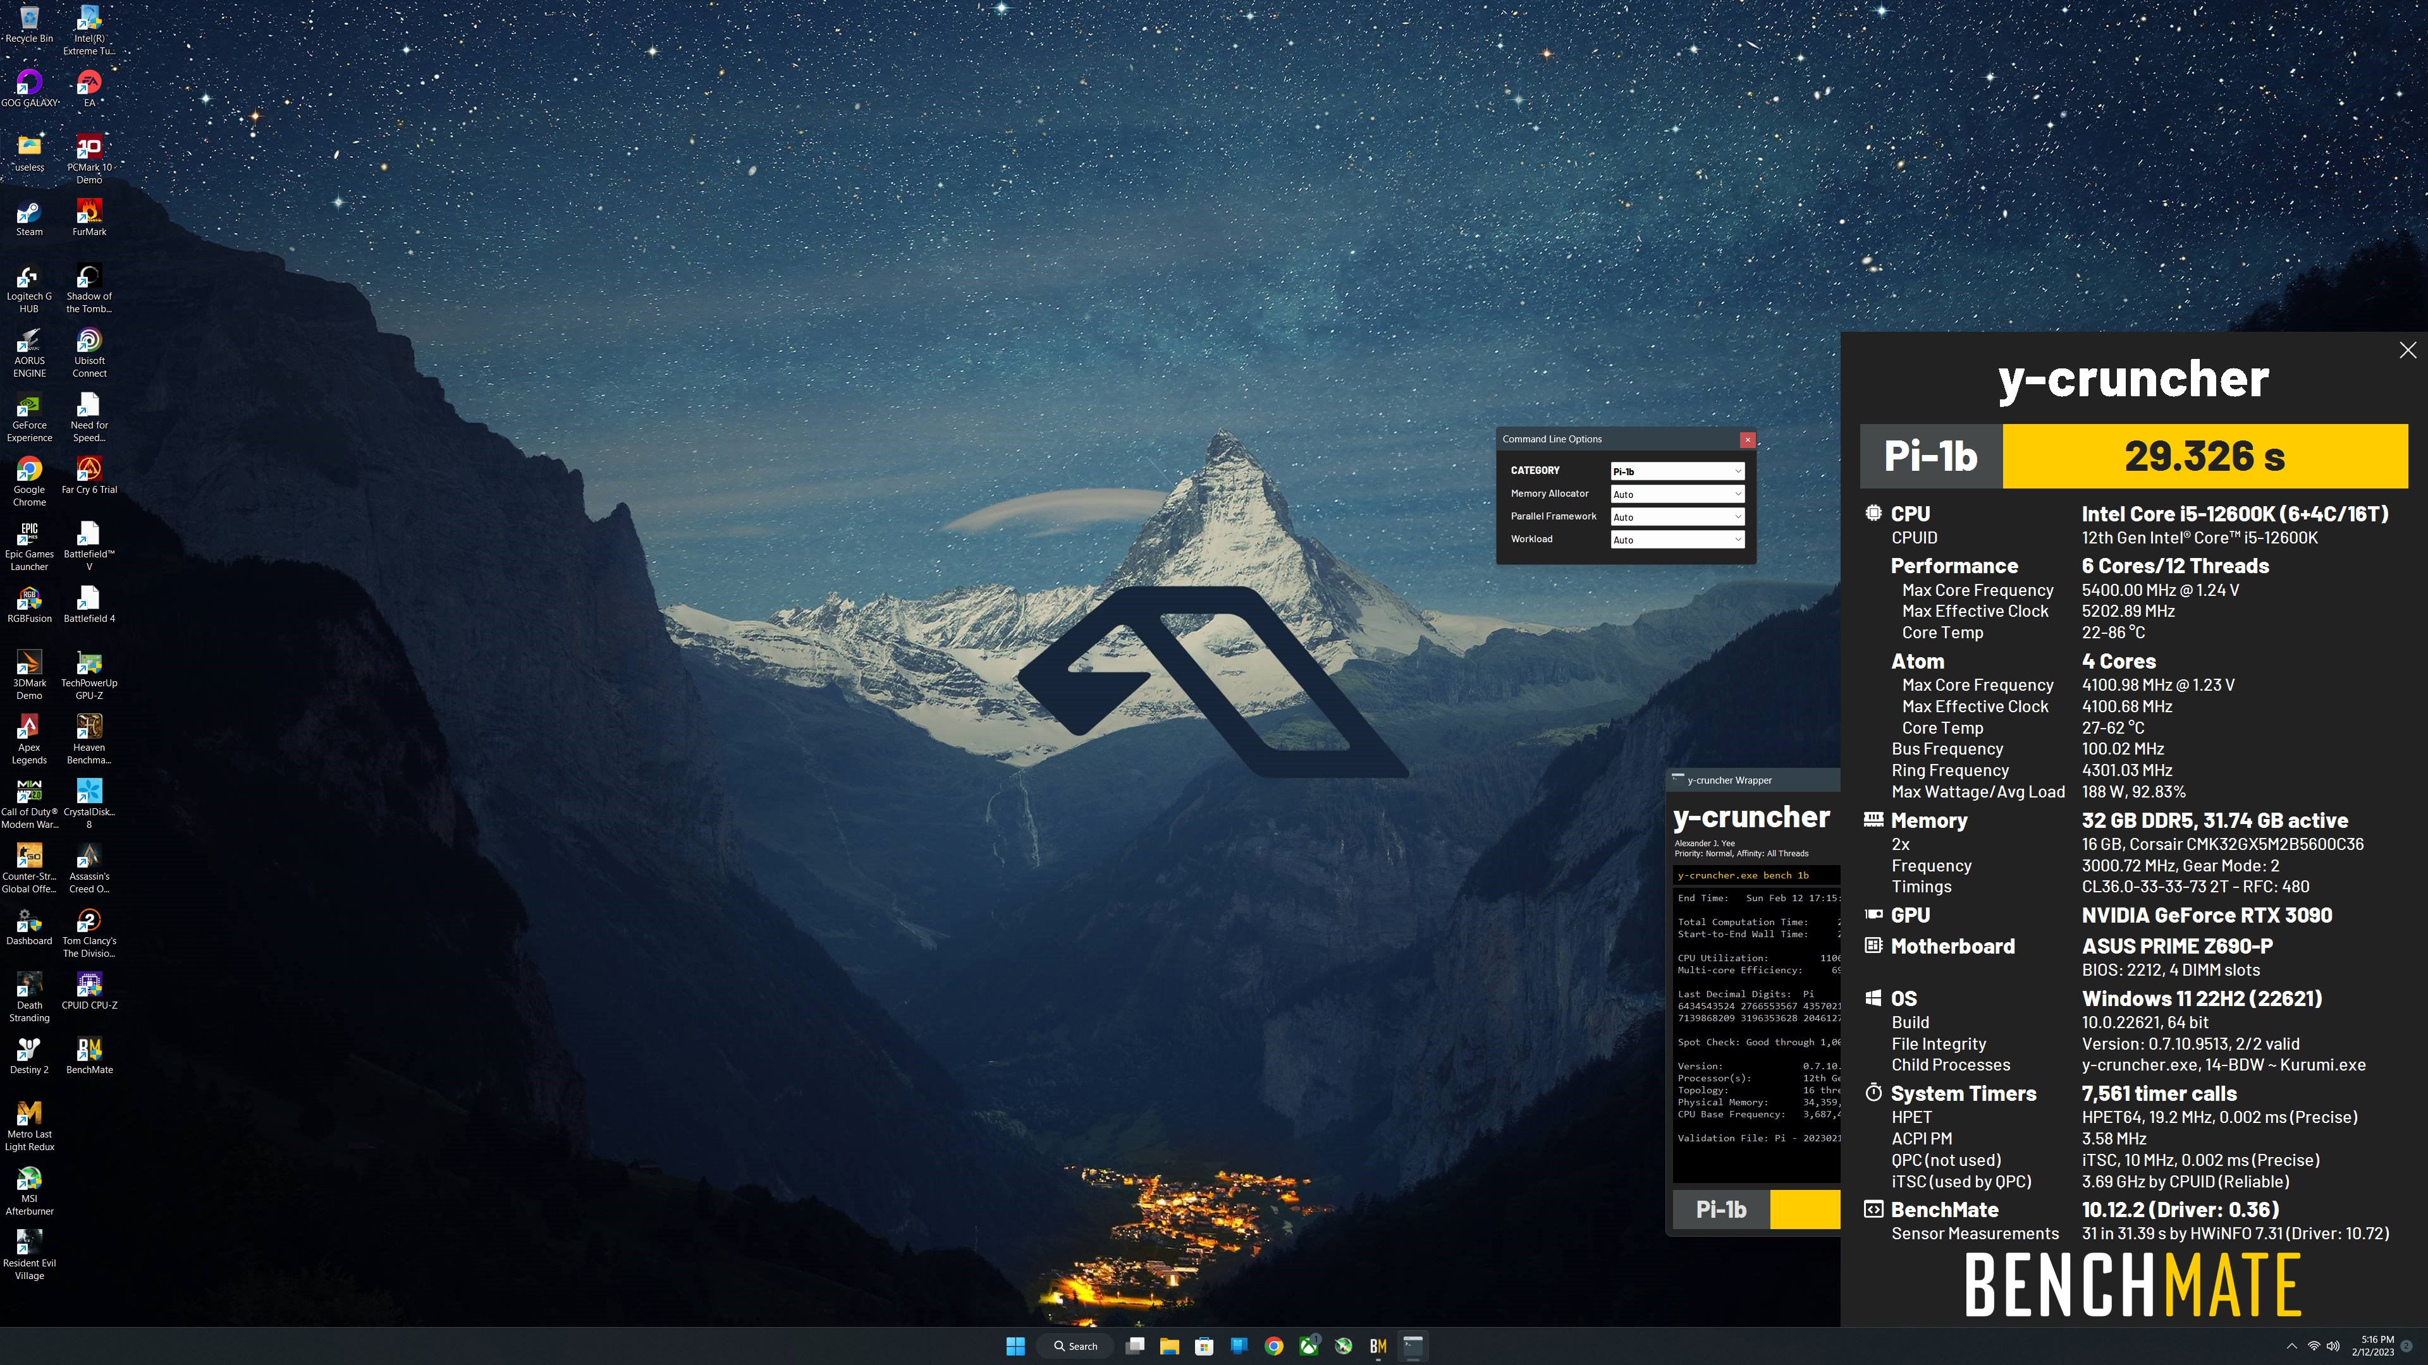Screen dimensions: 2428x1365
Task: Switch to BenchMate in the taskbar
Action: (1378, 1346)
